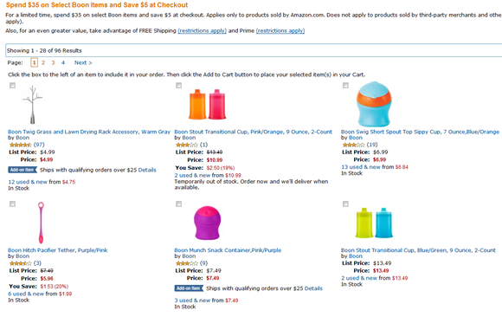Open Boon Hitch Pacifier Tether title link

pos(58,250)
